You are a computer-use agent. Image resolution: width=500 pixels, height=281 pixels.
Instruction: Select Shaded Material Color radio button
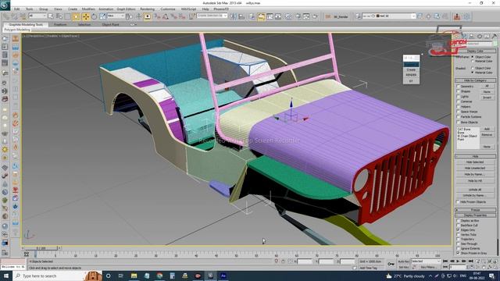[x=473, y=73]
